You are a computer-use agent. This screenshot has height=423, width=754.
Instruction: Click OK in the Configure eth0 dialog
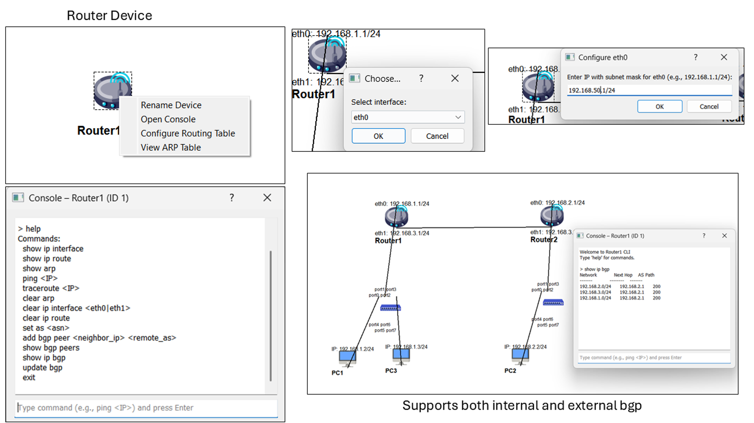pyautogui.click(x=660, y=107)
